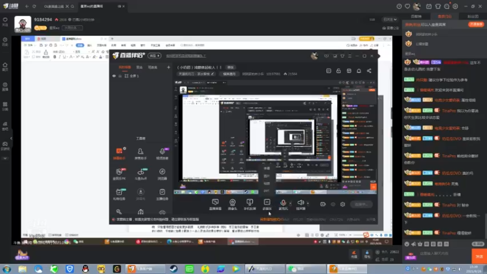Click 首页 home icon in left sidebar
The width and height of the screenshot is (487, 274).
tap(5, 67)
